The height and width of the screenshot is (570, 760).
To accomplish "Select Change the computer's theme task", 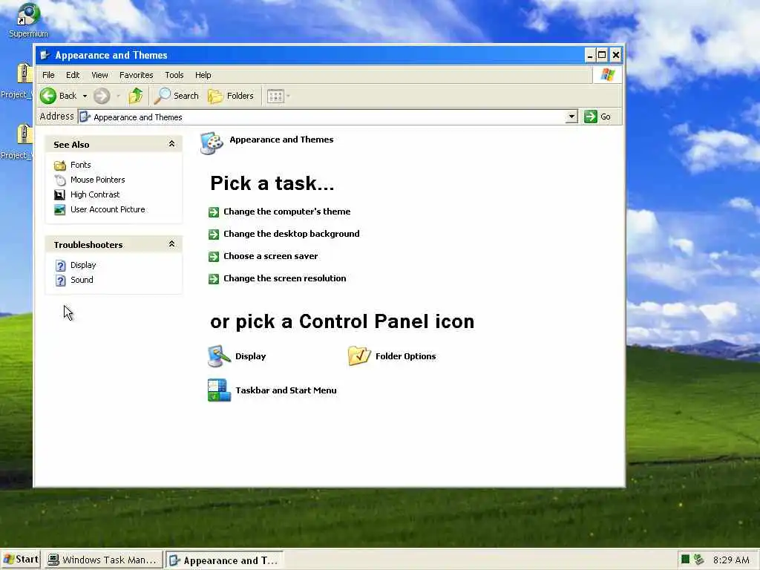I will 287,212.
